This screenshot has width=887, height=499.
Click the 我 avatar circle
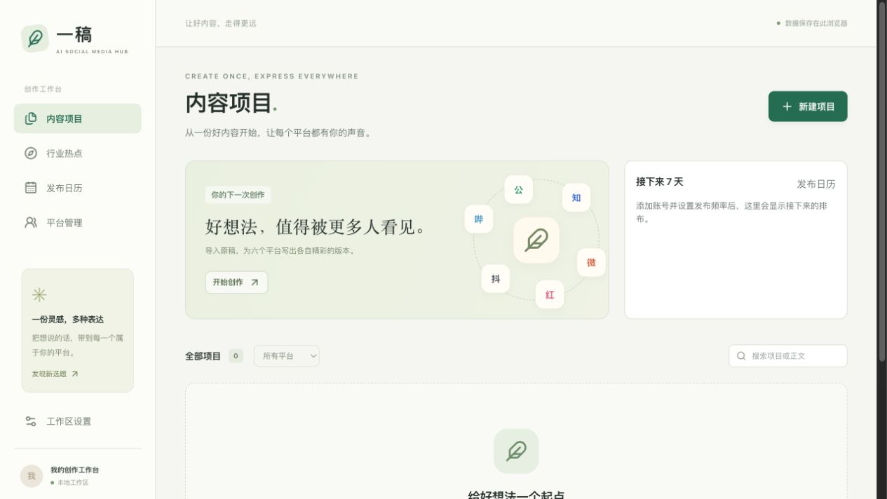pyautogui.click(x=32, y=476)
